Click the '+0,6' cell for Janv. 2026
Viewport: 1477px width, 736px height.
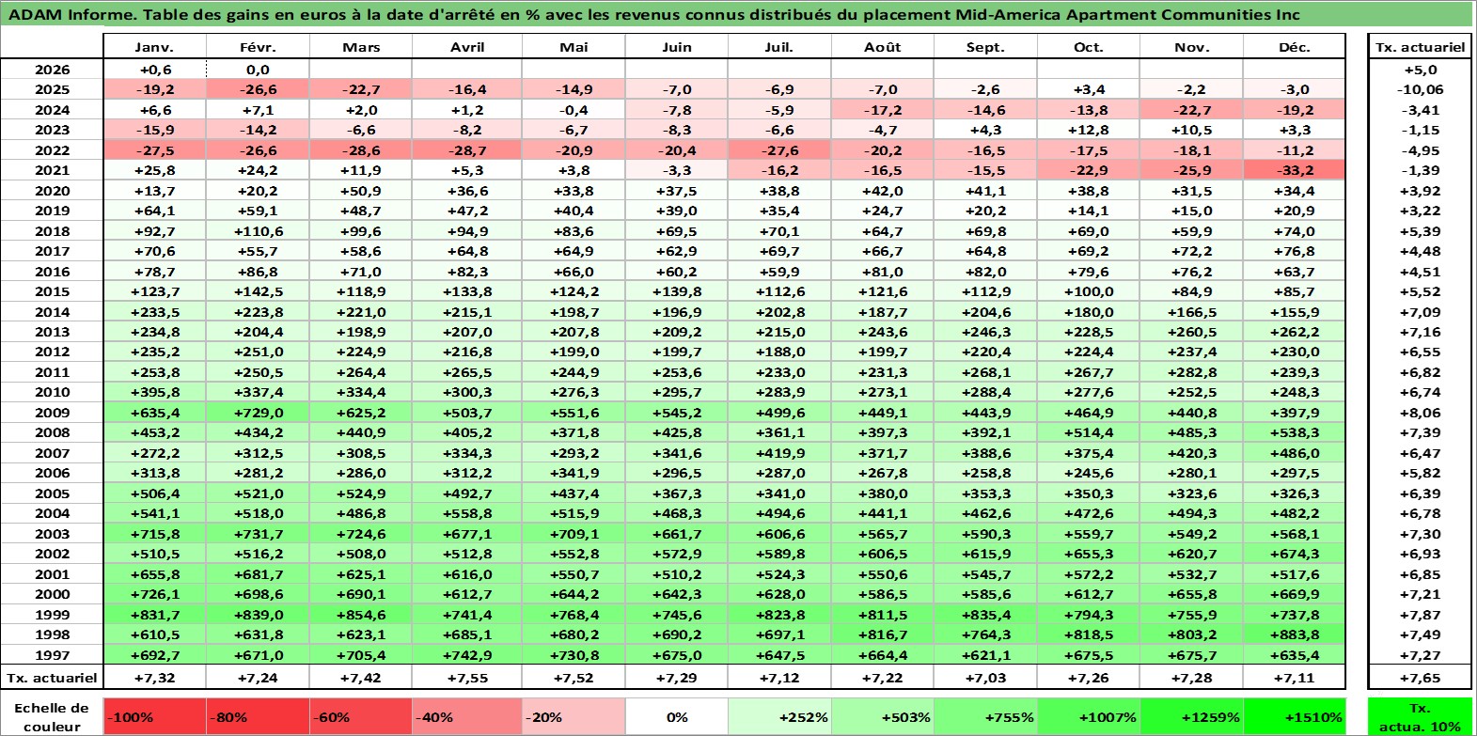154,70
